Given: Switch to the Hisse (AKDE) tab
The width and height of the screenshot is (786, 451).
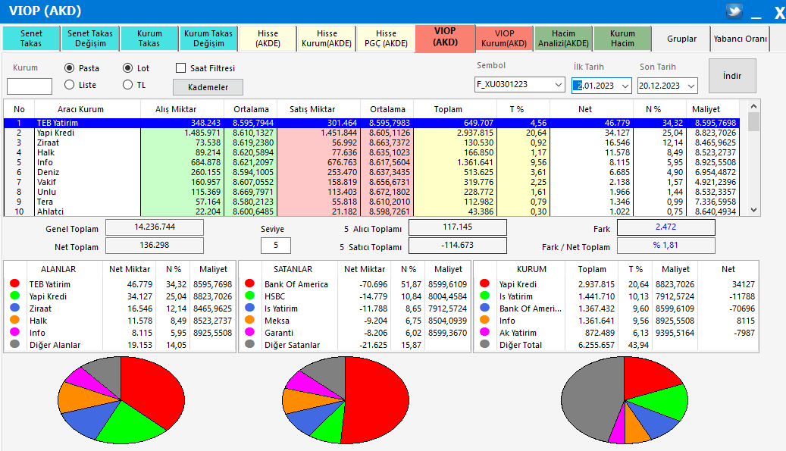Looking at the screenshot, I should pos(268,39).
